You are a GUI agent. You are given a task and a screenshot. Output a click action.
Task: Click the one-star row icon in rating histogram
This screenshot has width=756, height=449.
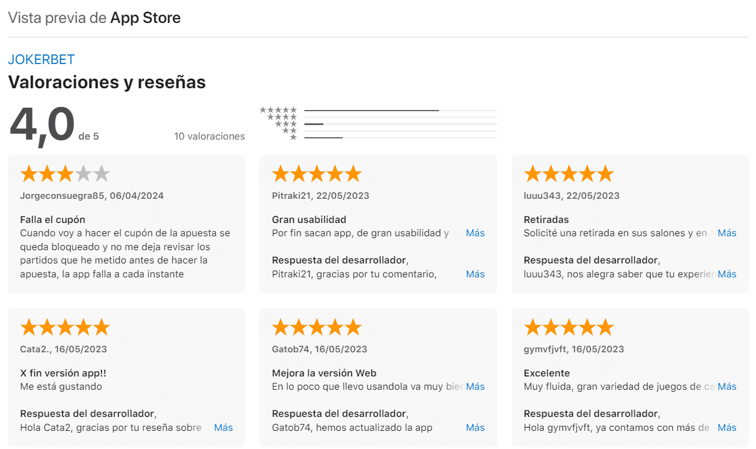[293, 138]
